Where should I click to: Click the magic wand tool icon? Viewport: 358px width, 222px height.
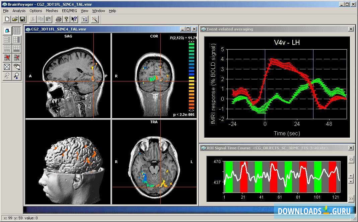[95, 19]
